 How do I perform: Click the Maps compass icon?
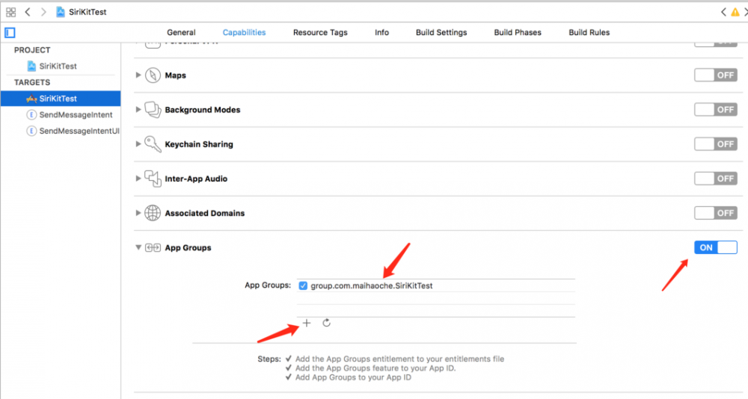point(153,75)
